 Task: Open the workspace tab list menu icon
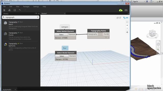pos(128,13)
